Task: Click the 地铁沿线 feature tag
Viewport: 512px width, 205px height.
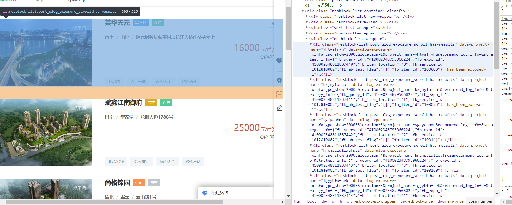Action: point(116,162)
